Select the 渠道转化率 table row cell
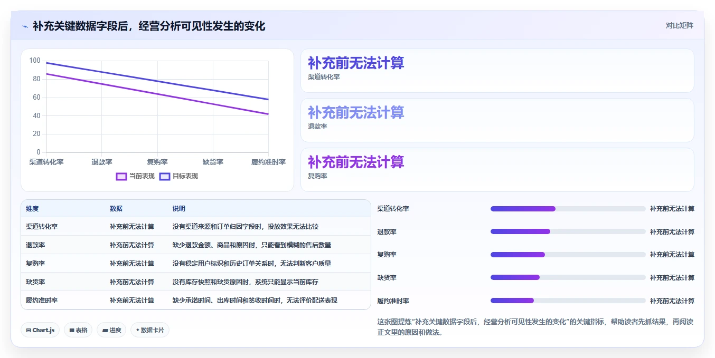Viewport: 715px width, 358px height. pyautogui.click(x=42, y=227)
